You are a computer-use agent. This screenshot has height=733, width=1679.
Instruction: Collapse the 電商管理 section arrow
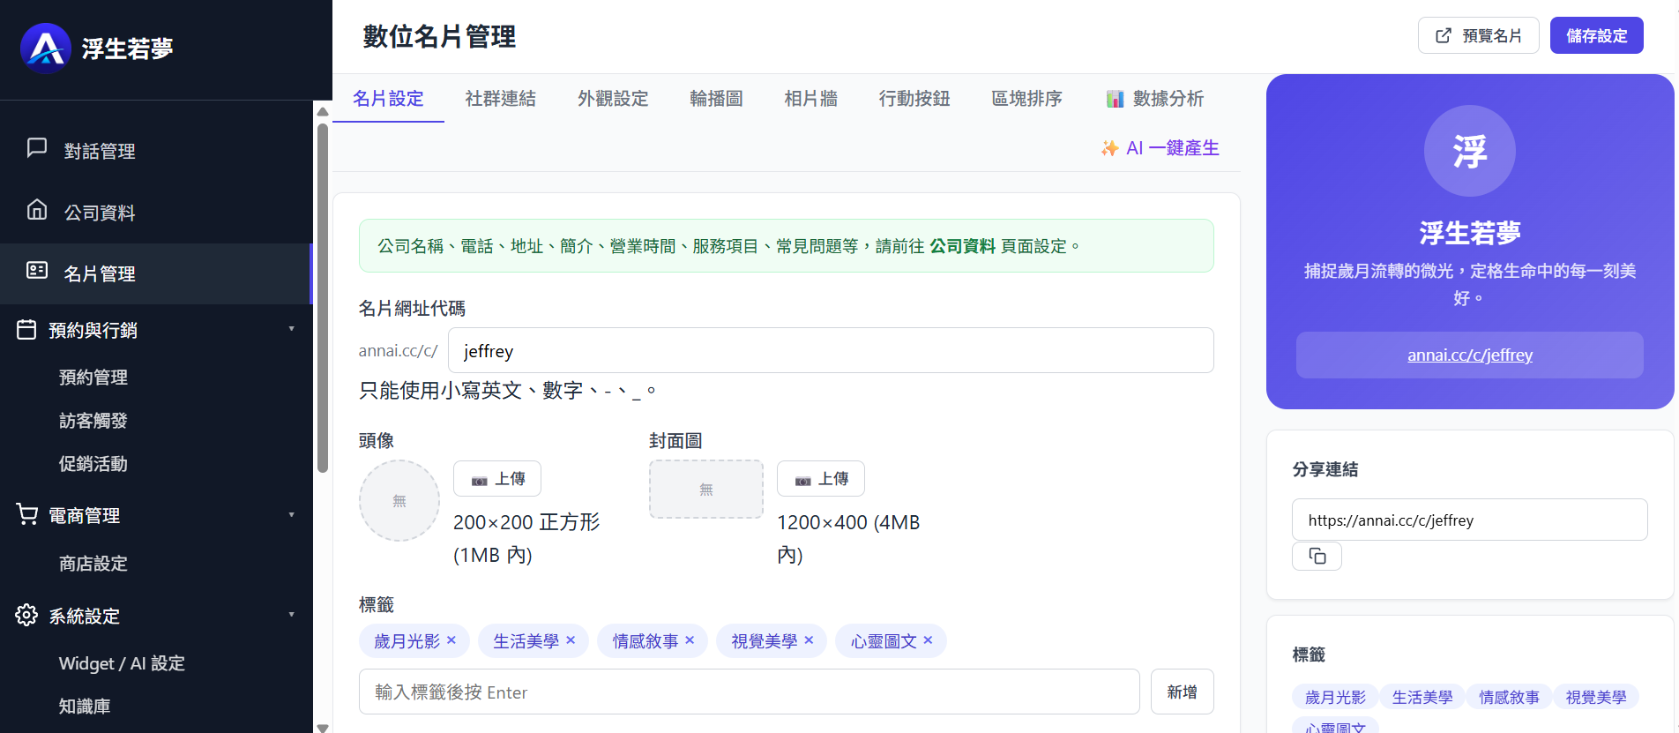(292, 514)
